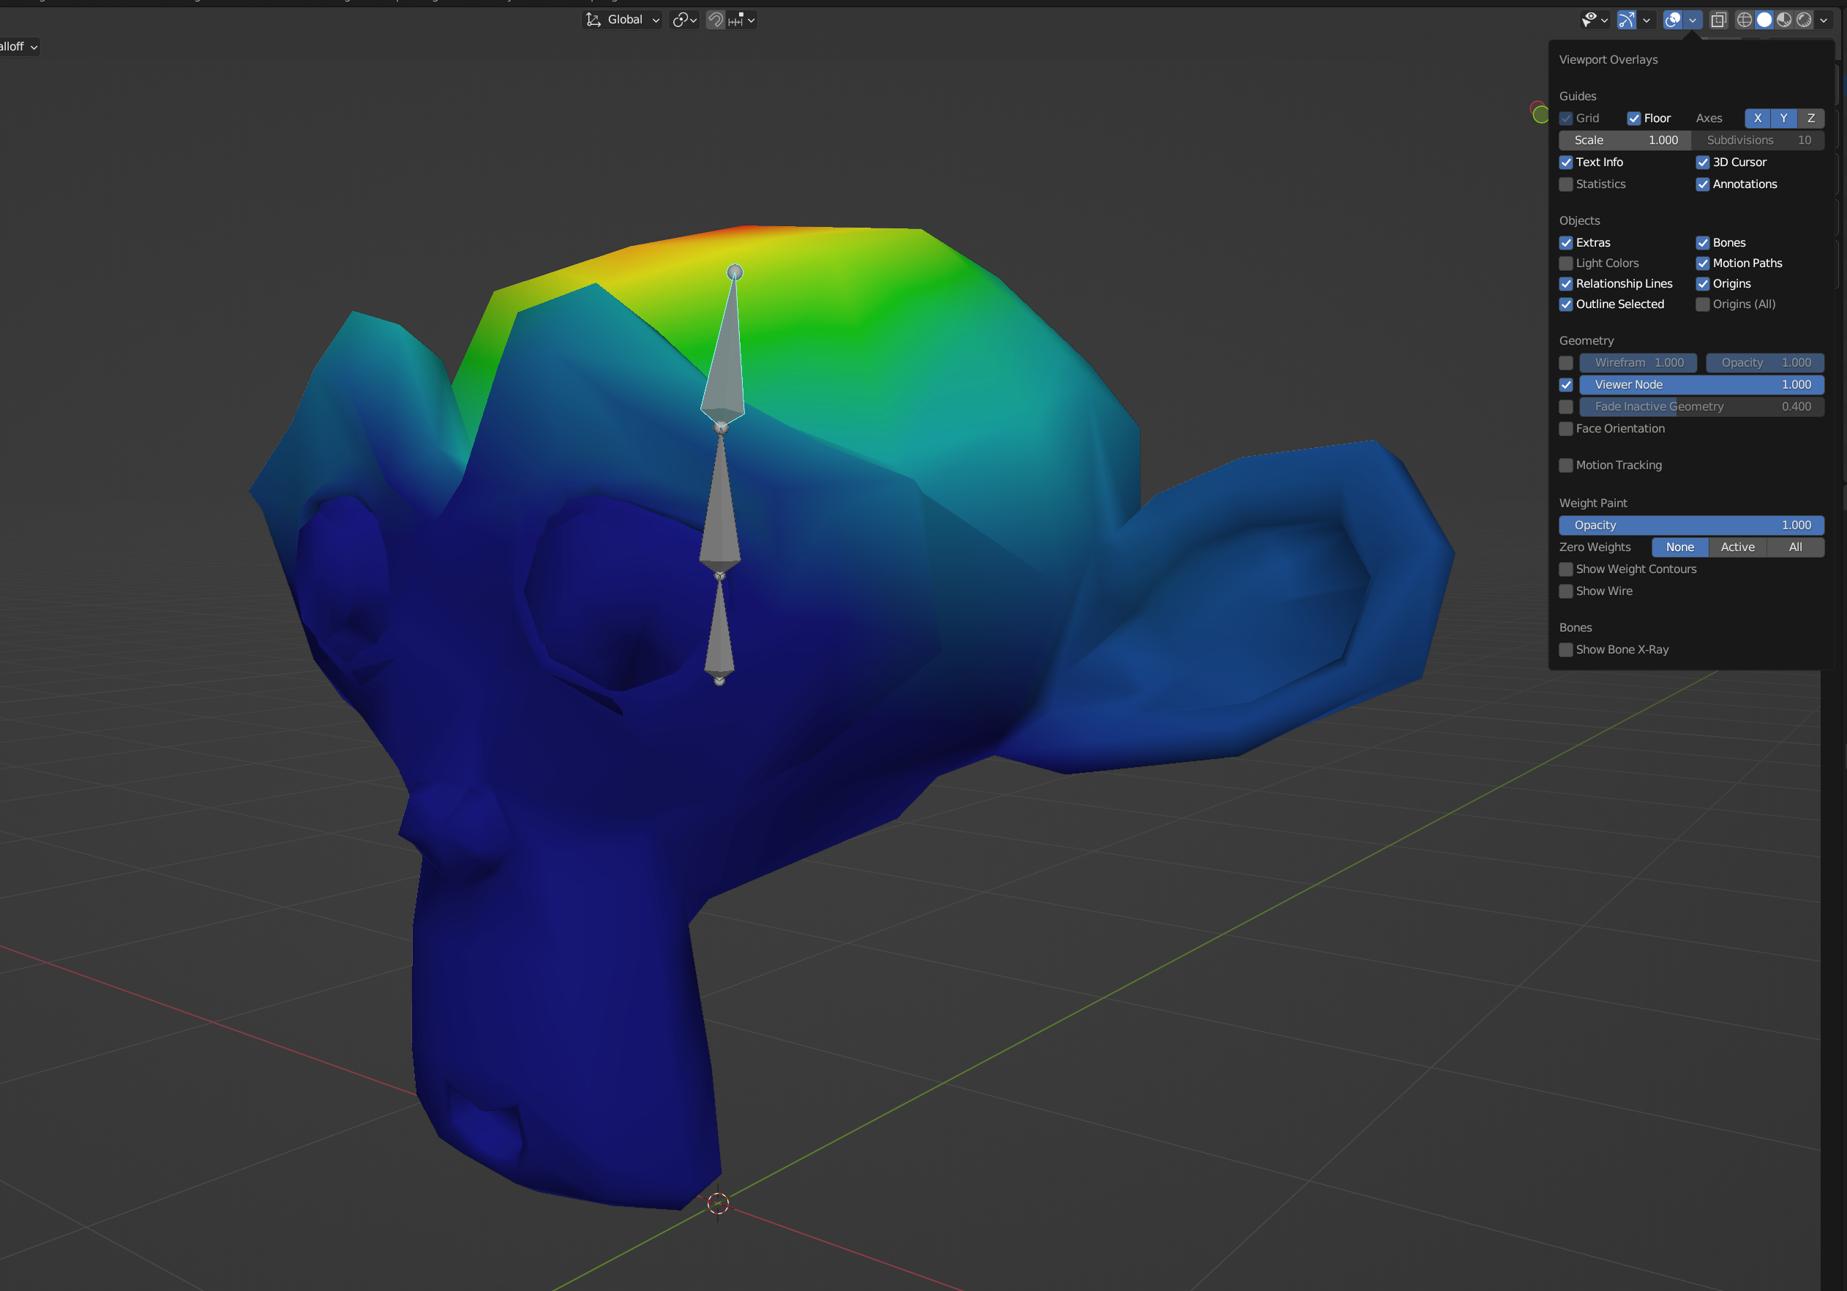Switch to rendered viewport shading
The image size is (1847, 1291).
coord(1805,20)
